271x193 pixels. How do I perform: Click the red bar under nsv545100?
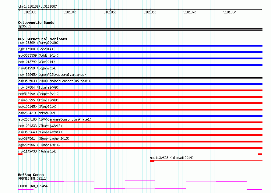point(140,97)
